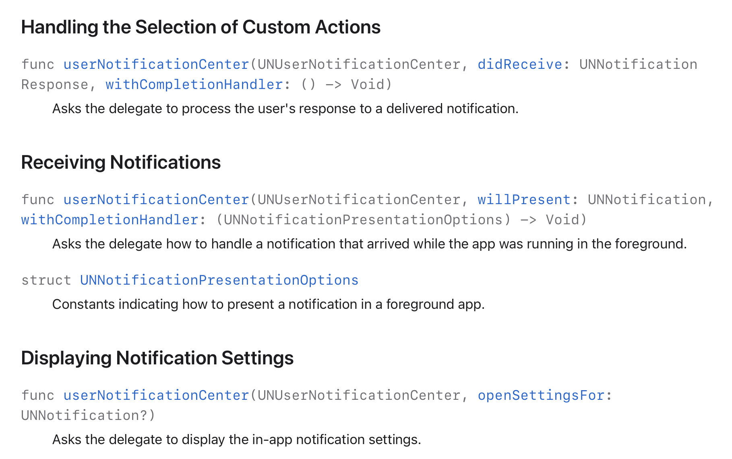This screenshot has height=459, width=732.
Task: Click the 'struct' keyword text
Action: tap(46, 280)
